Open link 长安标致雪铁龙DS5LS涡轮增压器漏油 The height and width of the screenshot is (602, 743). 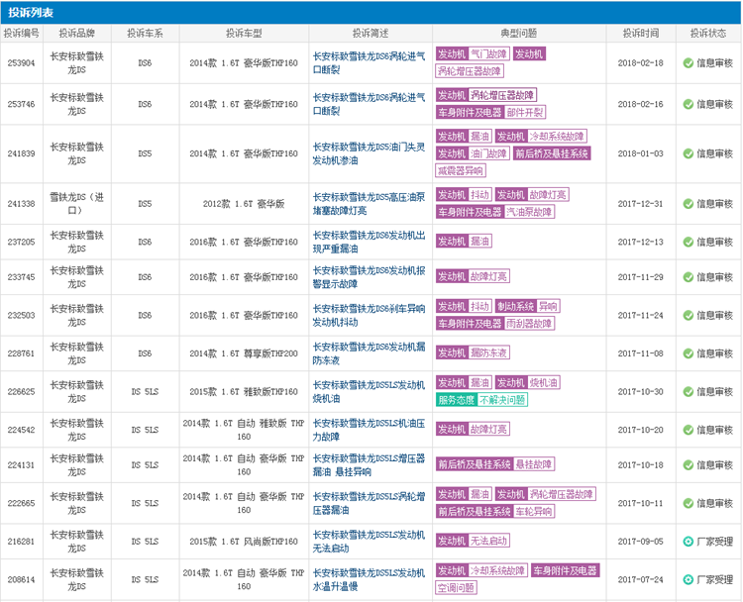369,504
